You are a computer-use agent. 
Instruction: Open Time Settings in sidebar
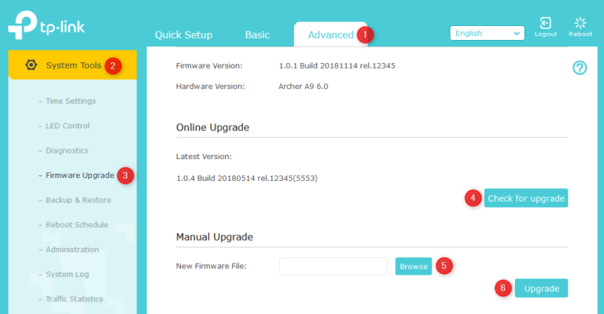(x=71, y=101)
